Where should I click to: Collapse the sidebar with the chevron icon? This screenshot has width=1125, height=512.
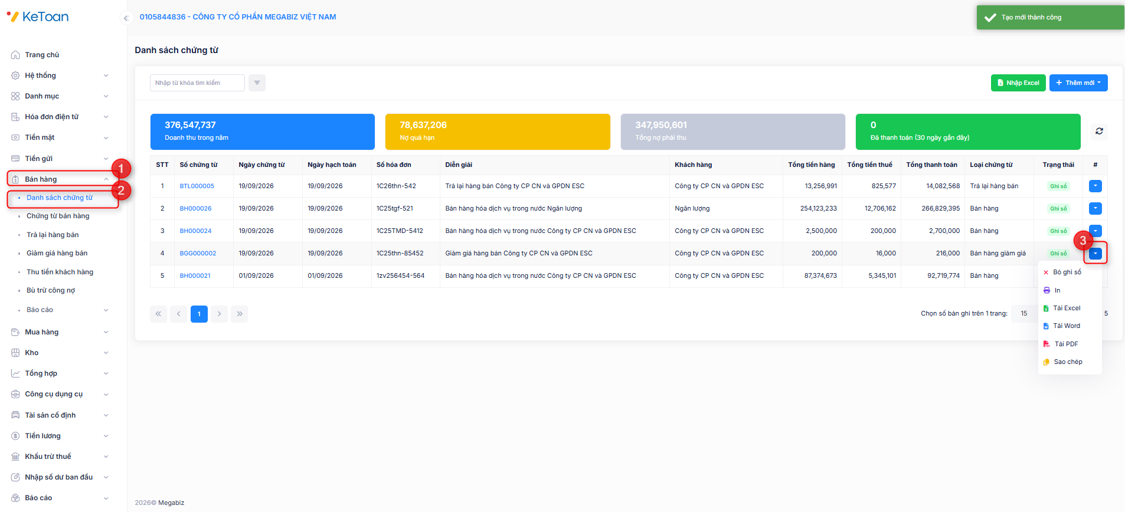(x=126, y=18)
